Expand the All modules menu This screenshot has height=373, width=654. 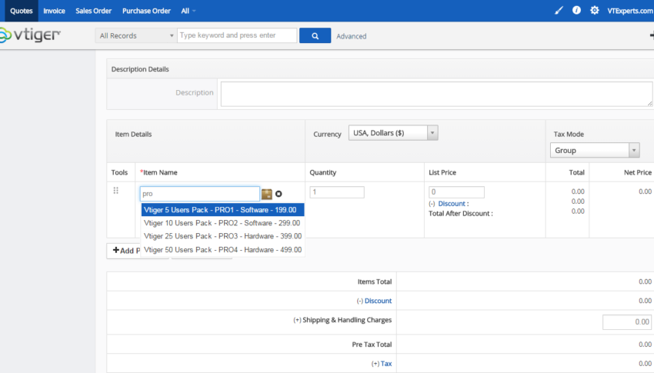(x=188, y=11)
